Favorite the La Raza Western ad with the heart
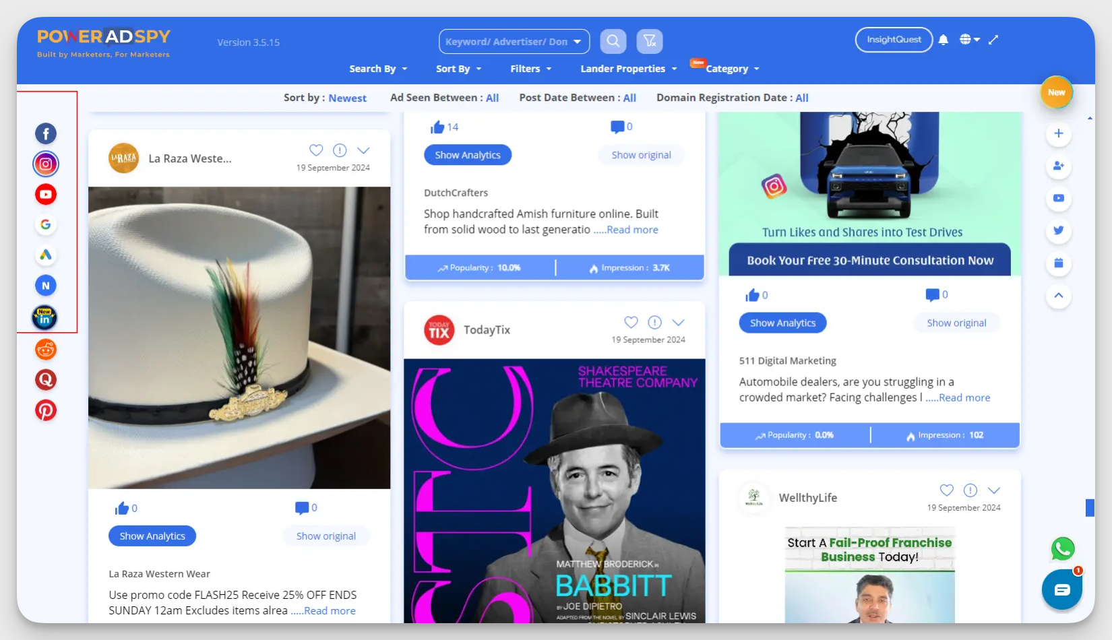 (x=316, y=150)
